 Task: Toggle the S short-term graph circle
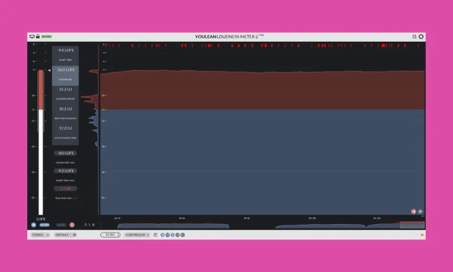point(162,235)
